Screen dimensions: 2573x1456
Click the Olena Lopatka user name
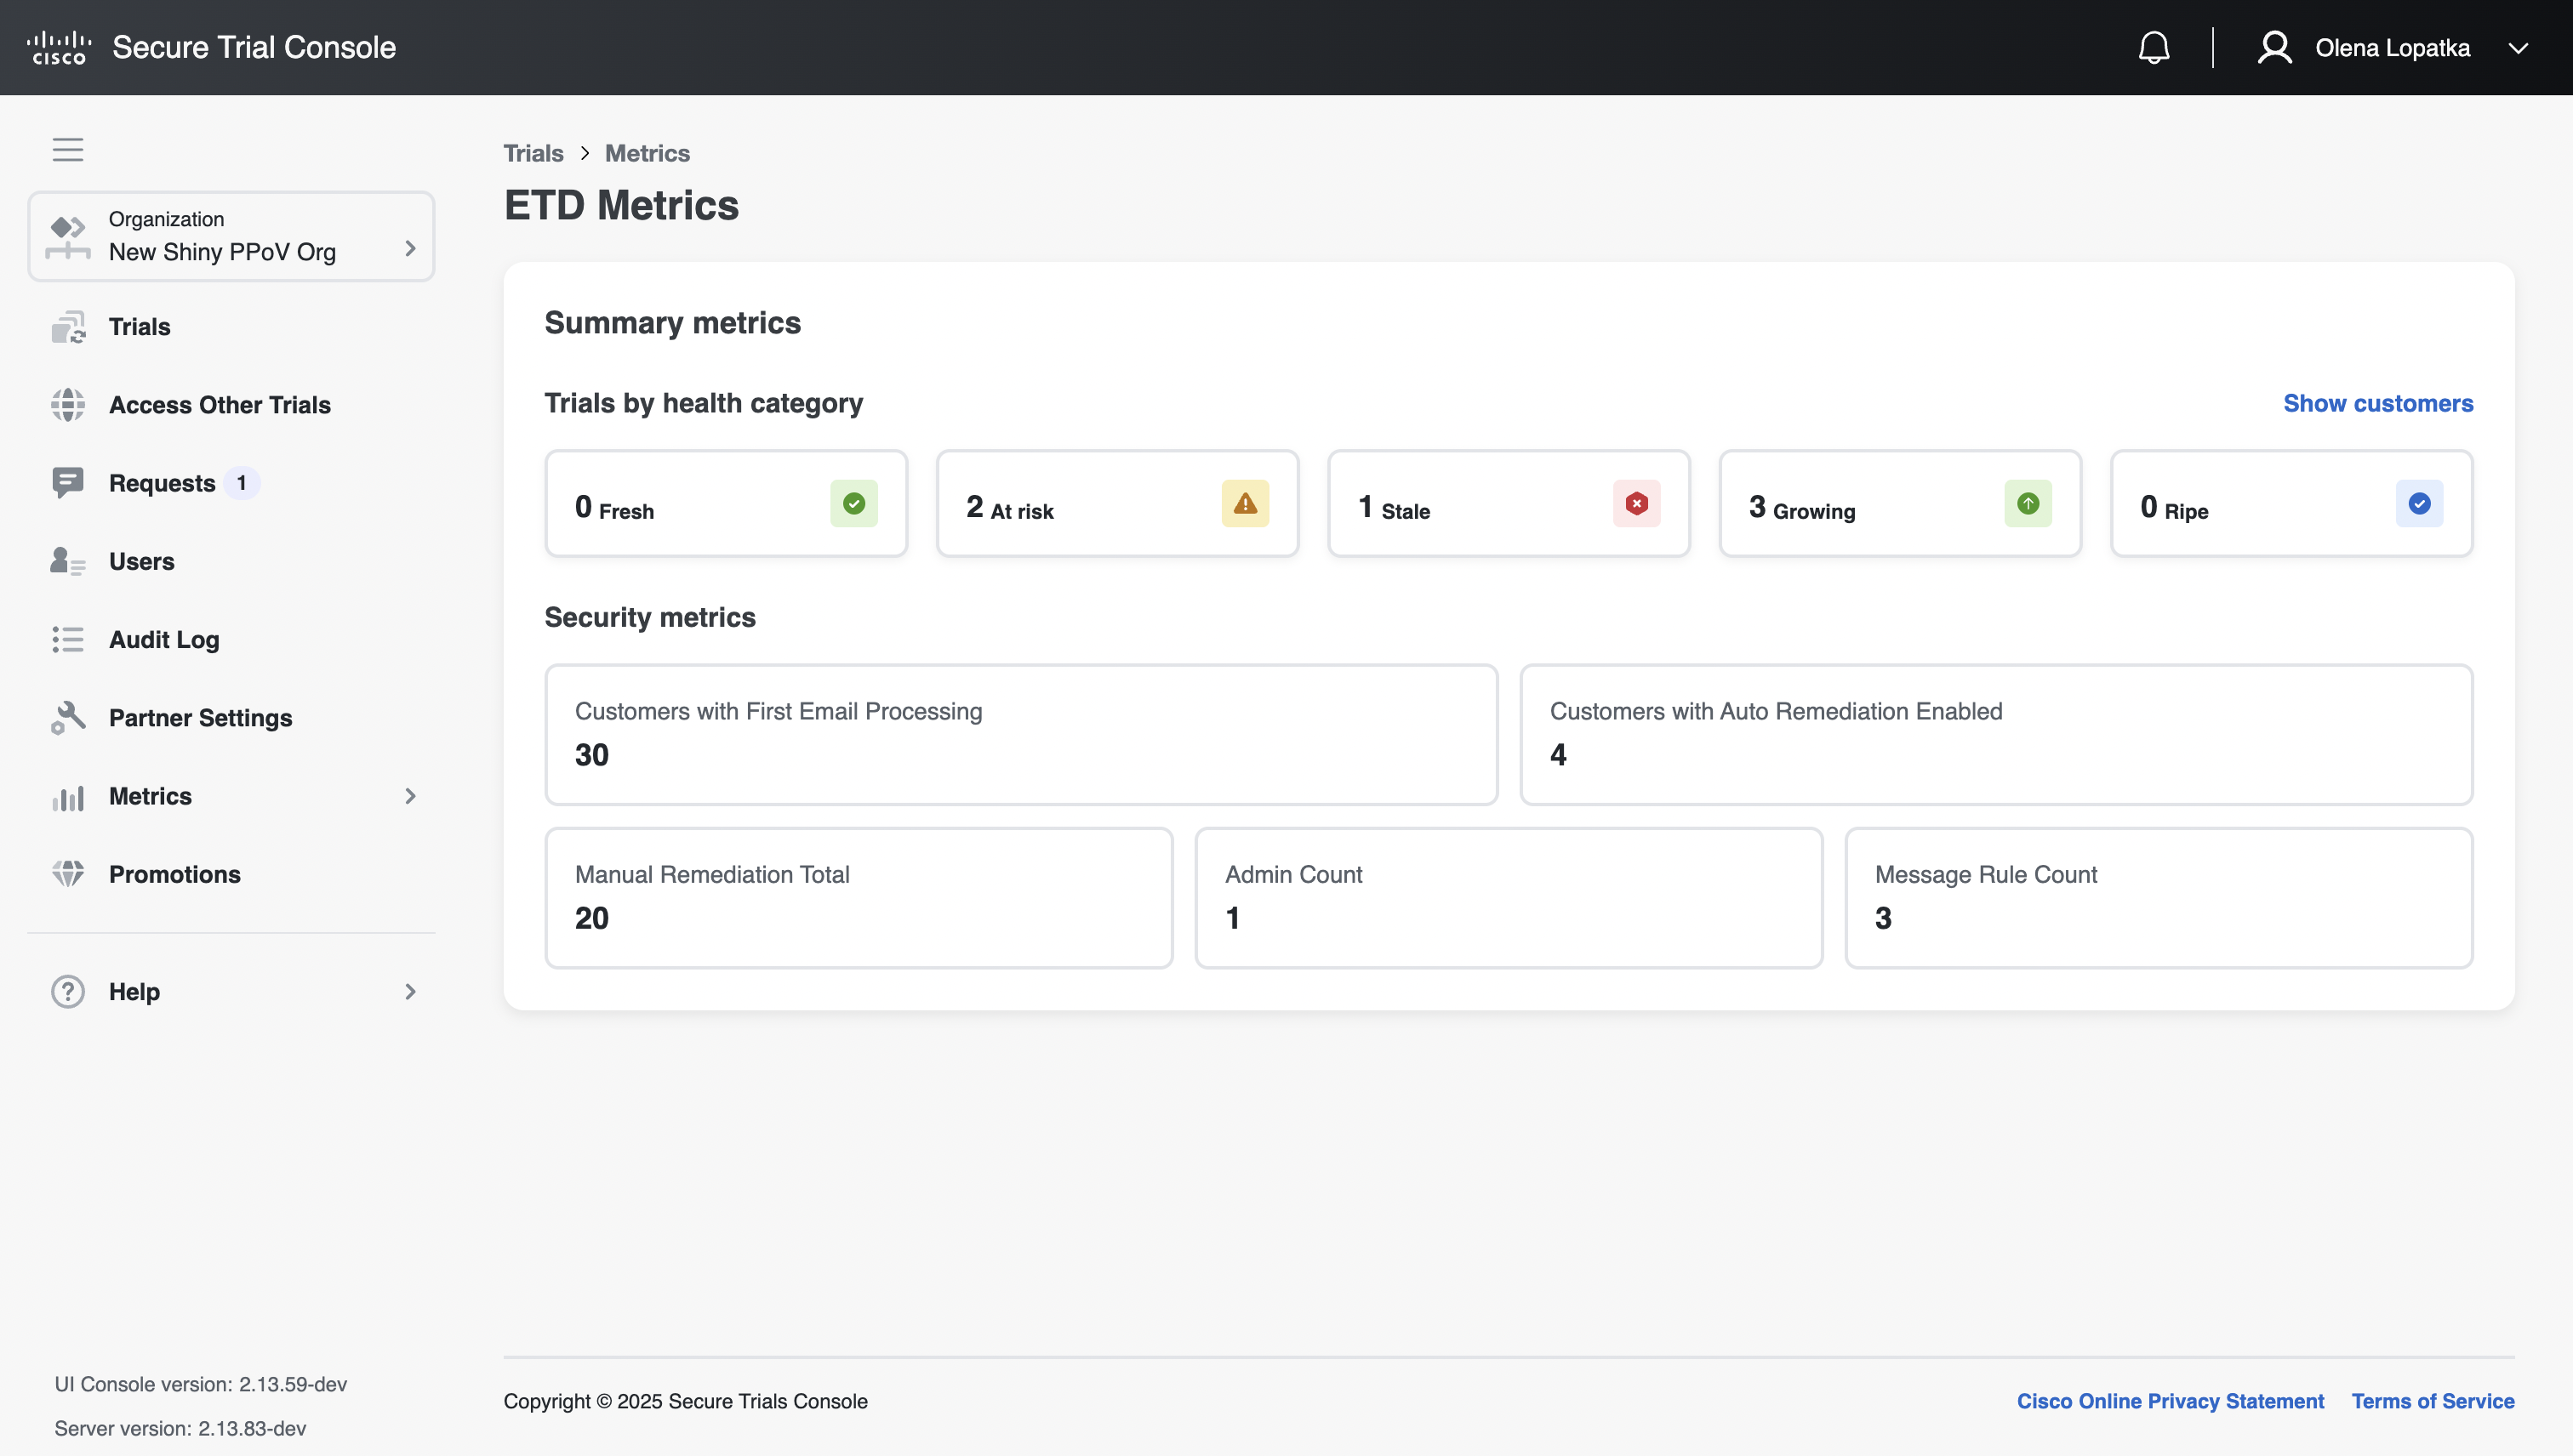[2392, 48]
